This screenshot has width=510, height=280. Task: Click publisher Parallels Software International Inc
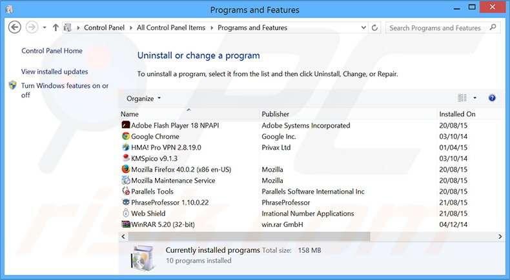pyautogui.click(x=313, y=191)
